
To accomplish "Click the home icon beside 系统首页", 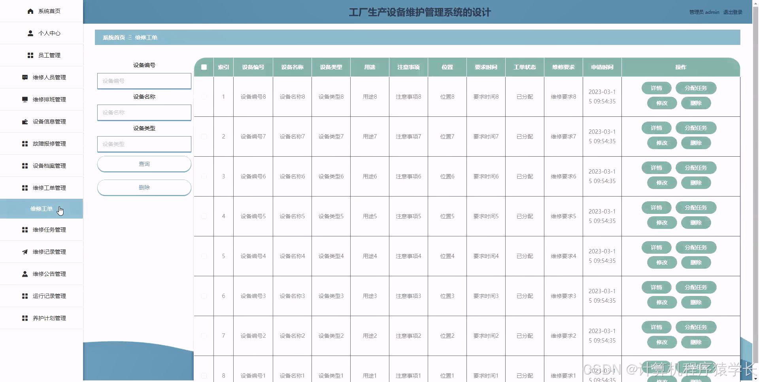I will tap(30, 11).
